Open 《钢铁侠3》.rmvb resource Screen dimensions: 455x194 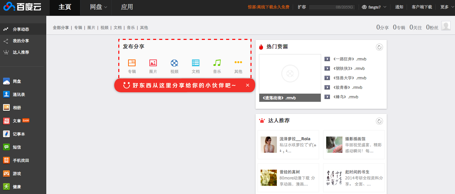click(349, 69)
